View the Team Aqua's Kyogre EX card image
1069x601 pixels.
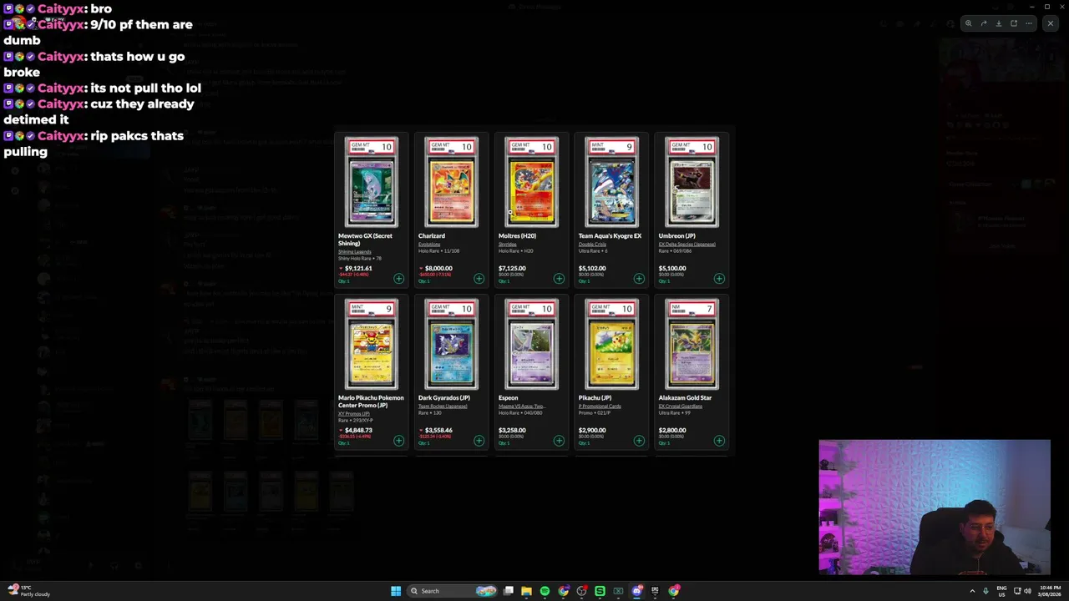click(x=612, y=183)
